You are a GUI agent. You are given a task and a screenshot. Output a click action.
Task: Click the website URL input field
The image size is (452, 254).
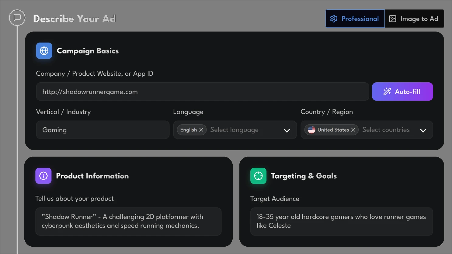point(202,92)
